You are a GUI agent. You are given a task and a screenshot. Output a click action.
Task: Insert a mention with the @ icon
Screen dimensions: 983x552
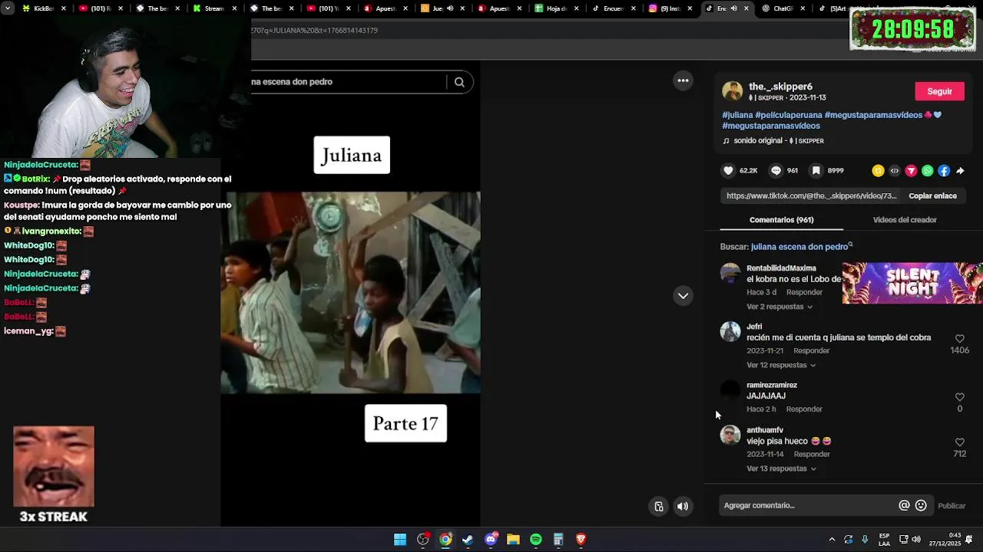point(905,505)
